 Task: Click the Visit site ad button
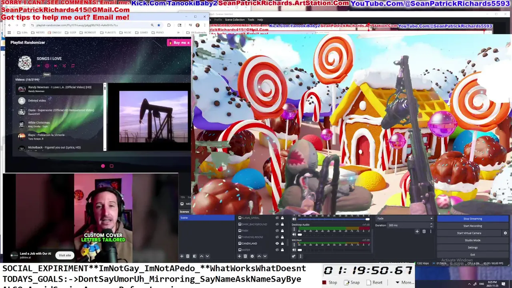(65, 255)
